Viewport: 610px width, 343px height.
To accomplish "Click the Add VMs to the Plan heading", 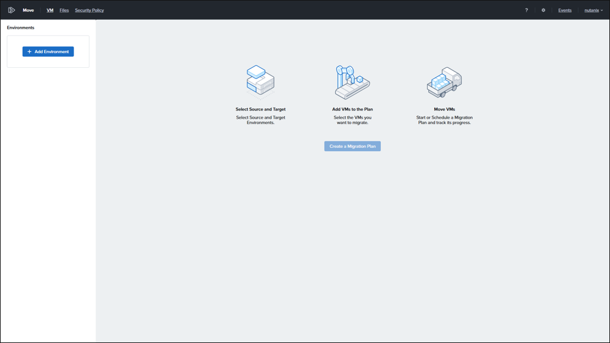I will pyautogui.click(x=352, y=109).
